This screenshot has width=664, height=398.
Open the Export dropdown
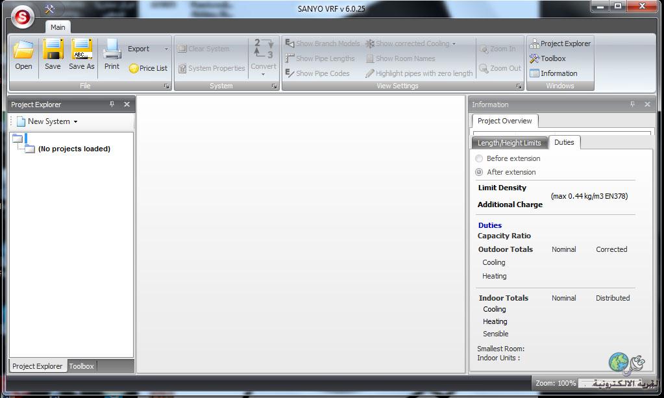(x=148, y=49)
